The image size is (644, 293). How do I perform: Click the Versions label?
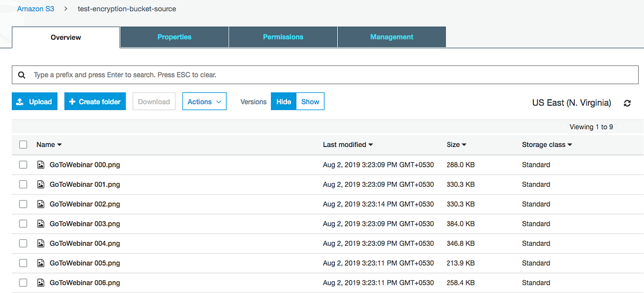click(x=253, y=101)
